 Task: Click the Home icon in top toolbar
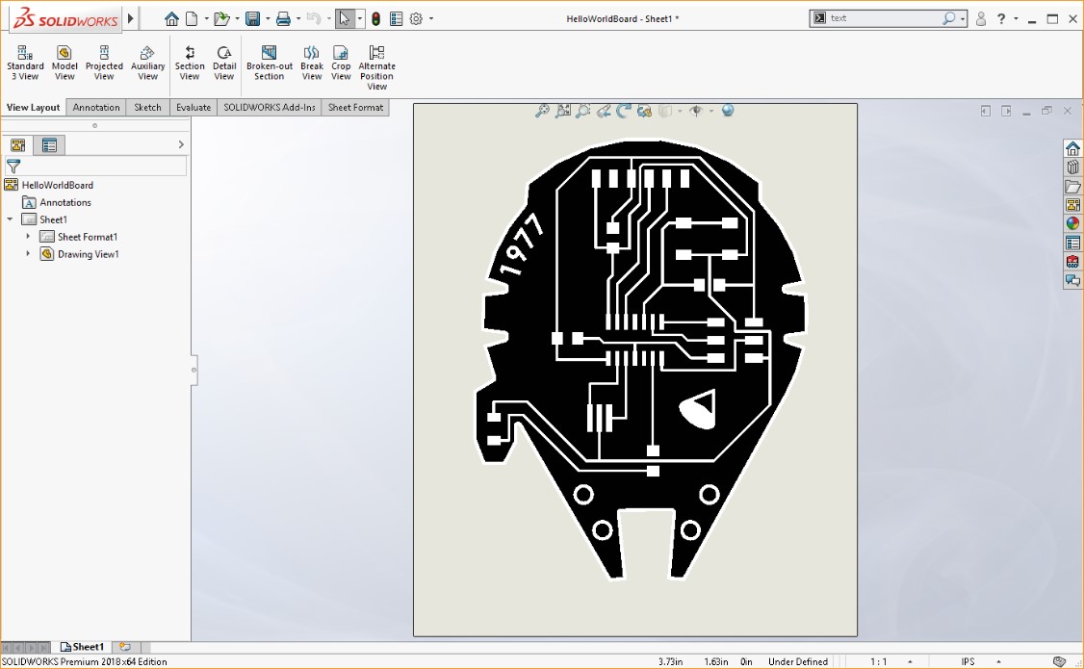(x=171, y=18)
